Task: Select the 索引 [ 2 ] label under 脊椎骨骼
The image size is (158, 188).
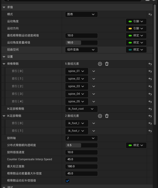Action: click(x=17, y=86)
